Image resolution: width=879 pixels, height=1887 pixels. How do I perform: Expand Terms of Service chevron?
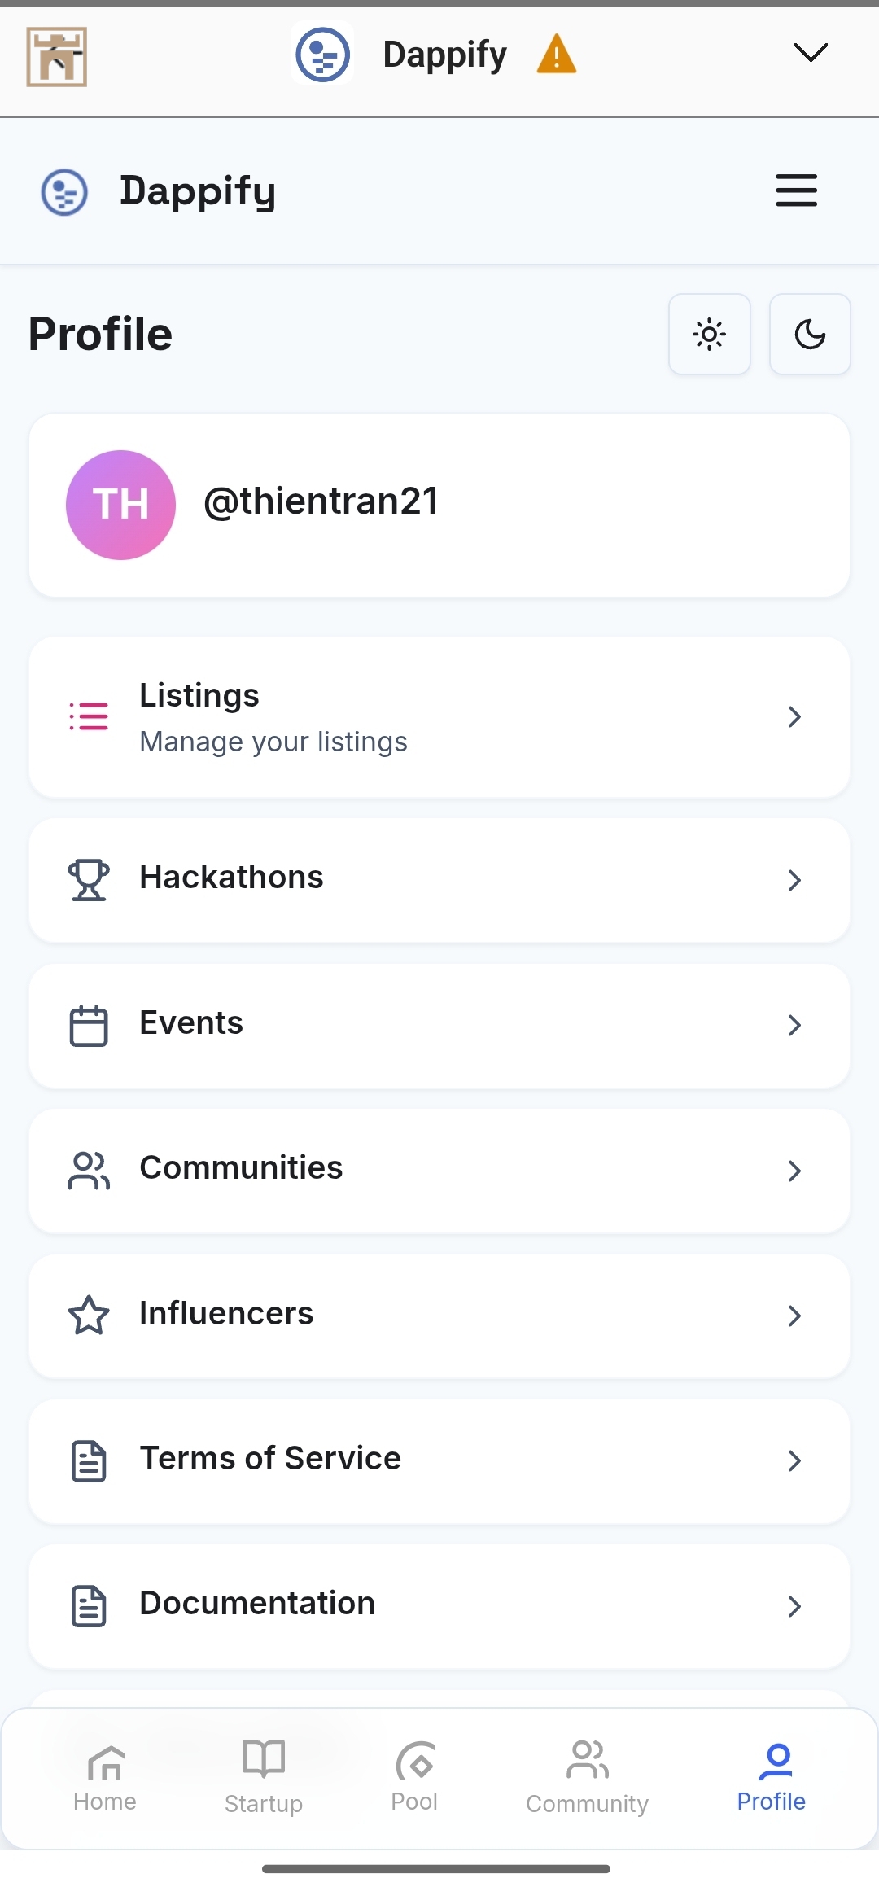[794, 1460]
